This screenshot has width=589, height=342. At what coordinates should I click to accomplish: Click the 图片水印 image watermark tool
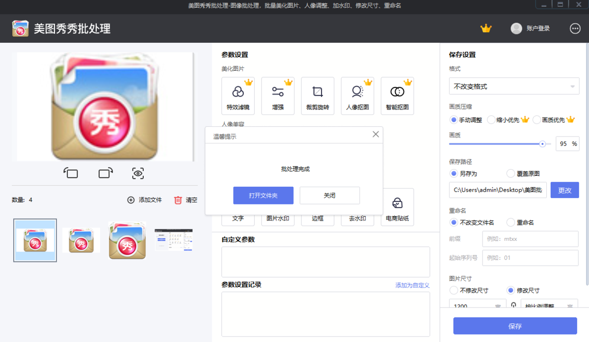click(x=278, y=219)
